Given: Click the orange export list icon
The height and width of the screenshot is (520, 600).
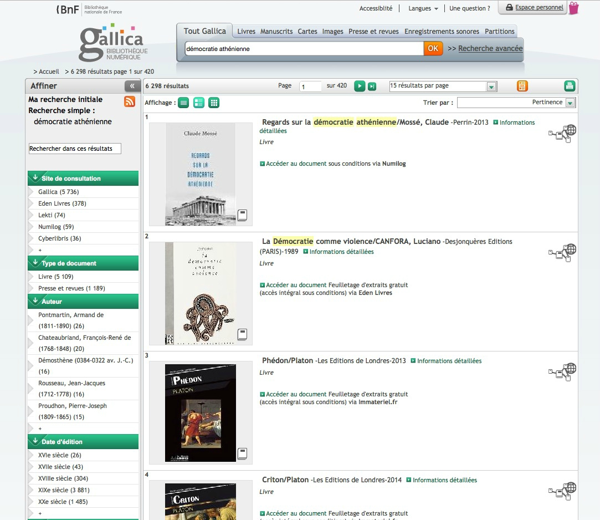Looking at the screenshot, I should (x=522, y=86).
